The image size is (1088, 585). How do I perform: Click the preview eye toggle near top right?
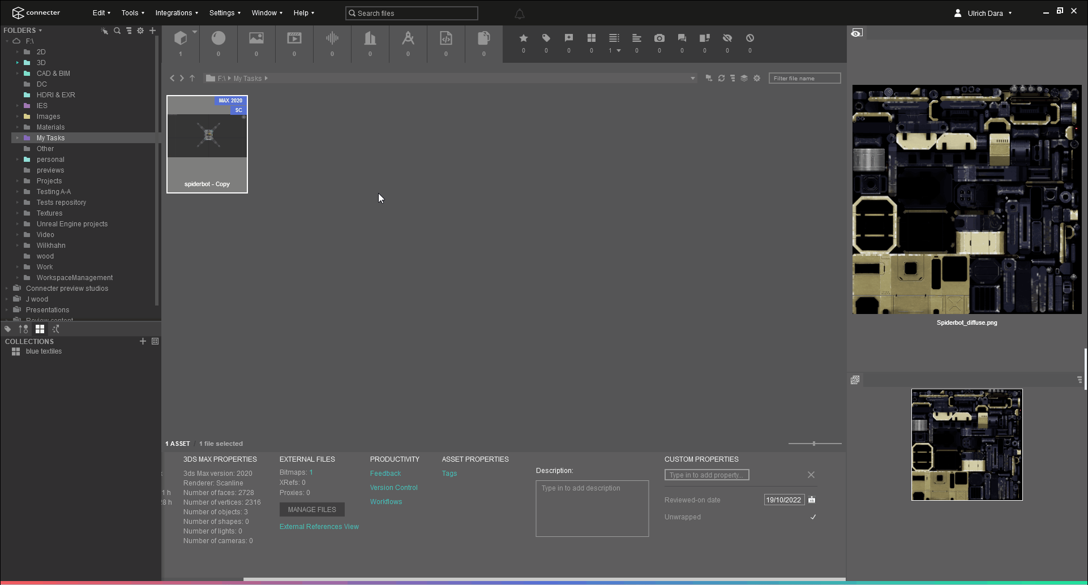click(856, 33)
